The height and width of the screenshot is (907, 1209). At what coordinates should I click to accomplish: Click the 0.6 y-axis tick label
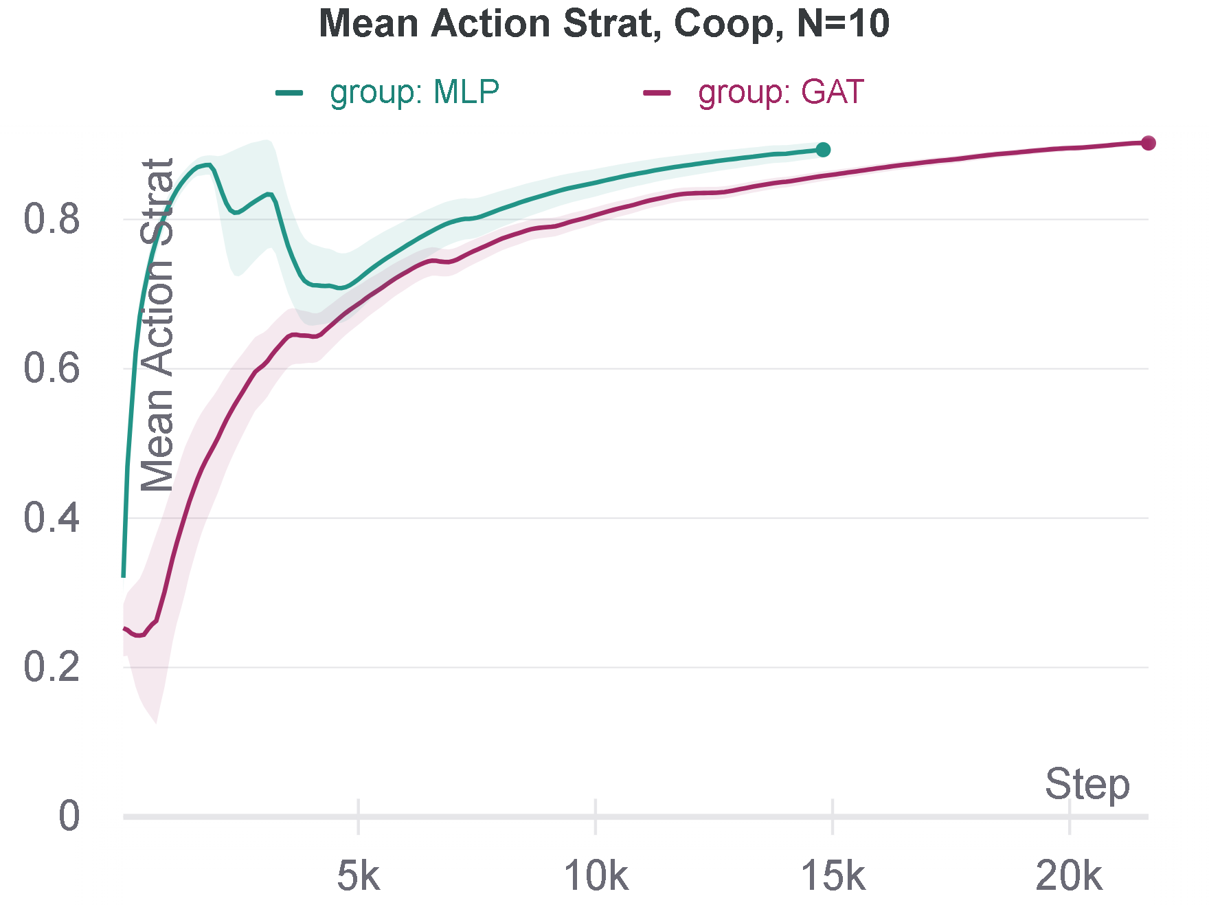(52, 369)
